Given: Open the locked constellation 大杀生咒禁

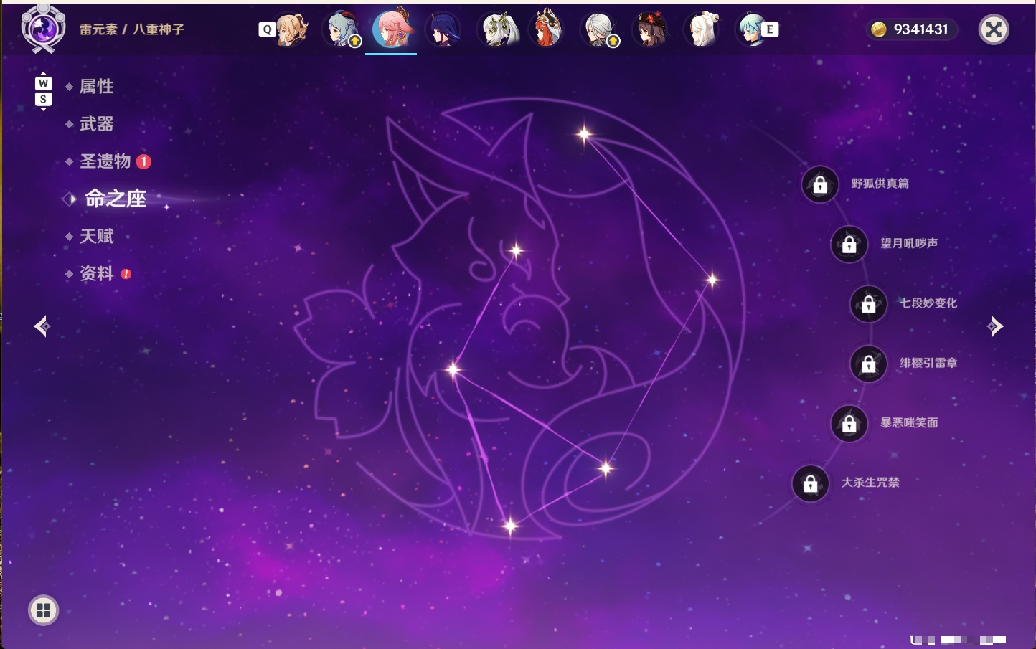Looking at the screenshot, I should 810,483.
